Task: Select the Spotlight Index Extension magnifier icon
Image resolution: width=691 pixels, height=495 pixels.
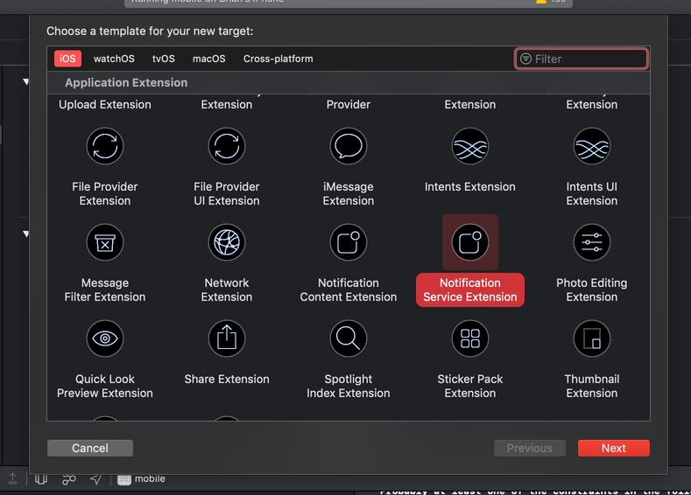Action: tap(349, 338)
